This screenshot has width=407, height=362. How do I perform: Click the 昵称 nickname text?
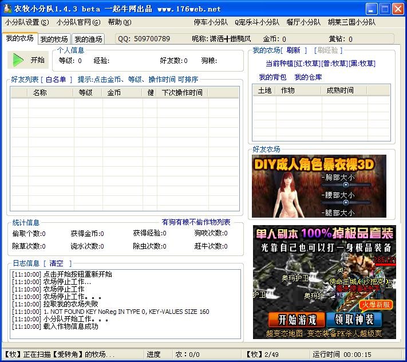pyautogui.click(x=222, y=39)
